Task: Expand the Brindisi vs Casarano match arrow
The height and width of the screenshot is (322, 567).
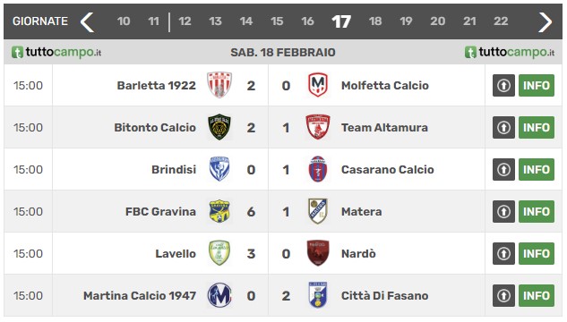Action: pyautogui.click(x=503, y=170)
